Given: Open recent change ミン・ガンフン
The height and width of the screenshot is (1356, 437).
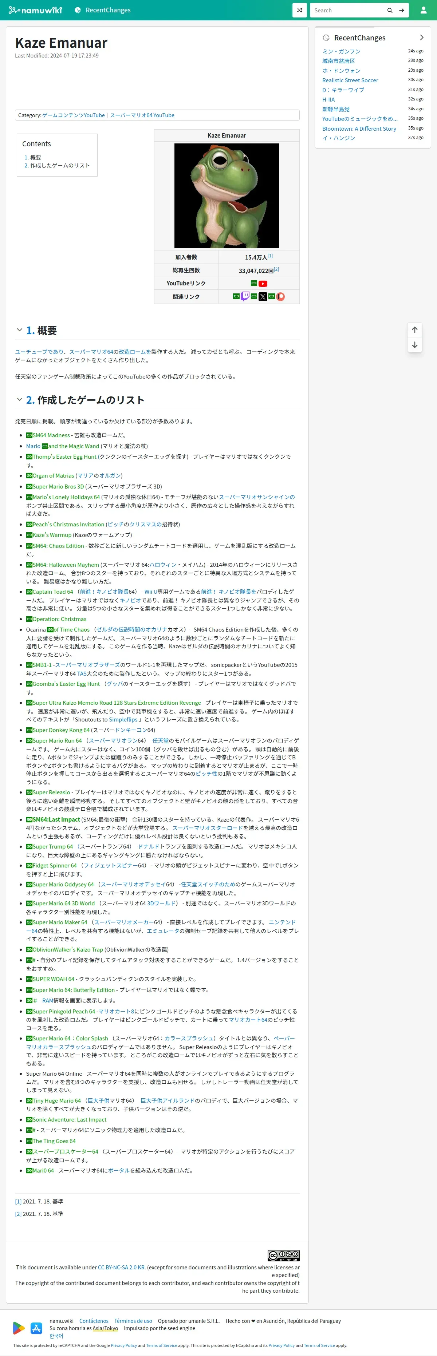Looking at the screenshot, I should click(341, 52).
